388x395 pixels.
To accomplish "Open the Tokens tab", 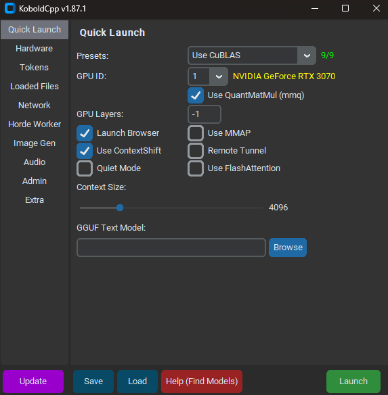I will pyautogui.click(x=35, y=67).
